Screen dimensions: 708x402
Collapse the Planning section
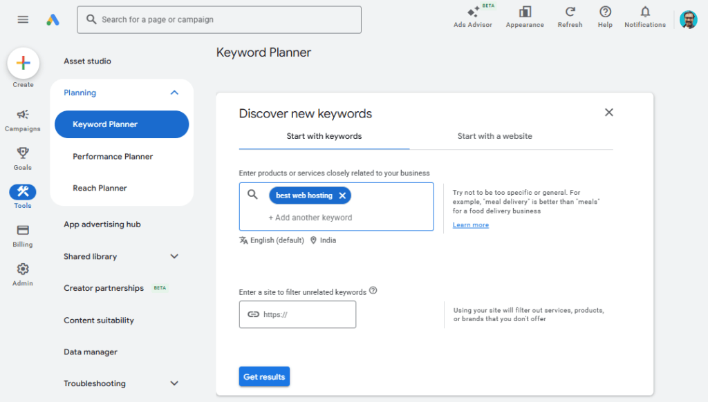point(174,93)
